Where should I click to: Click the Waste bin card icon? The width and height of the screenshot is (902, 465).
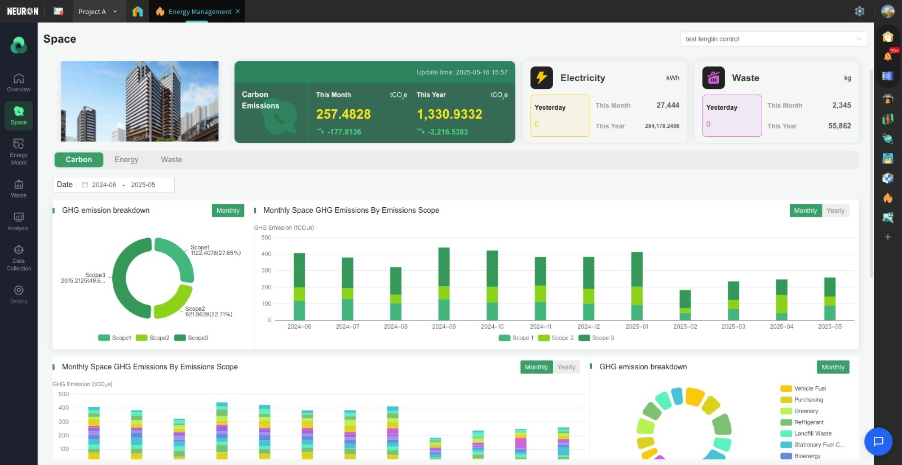[713, 78]
